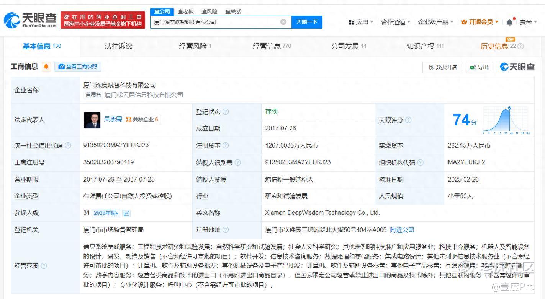545x299 pixels.
Task: Click the business term 2017-07-26 至 2037-07-25
Action: [x=119, y=179]
